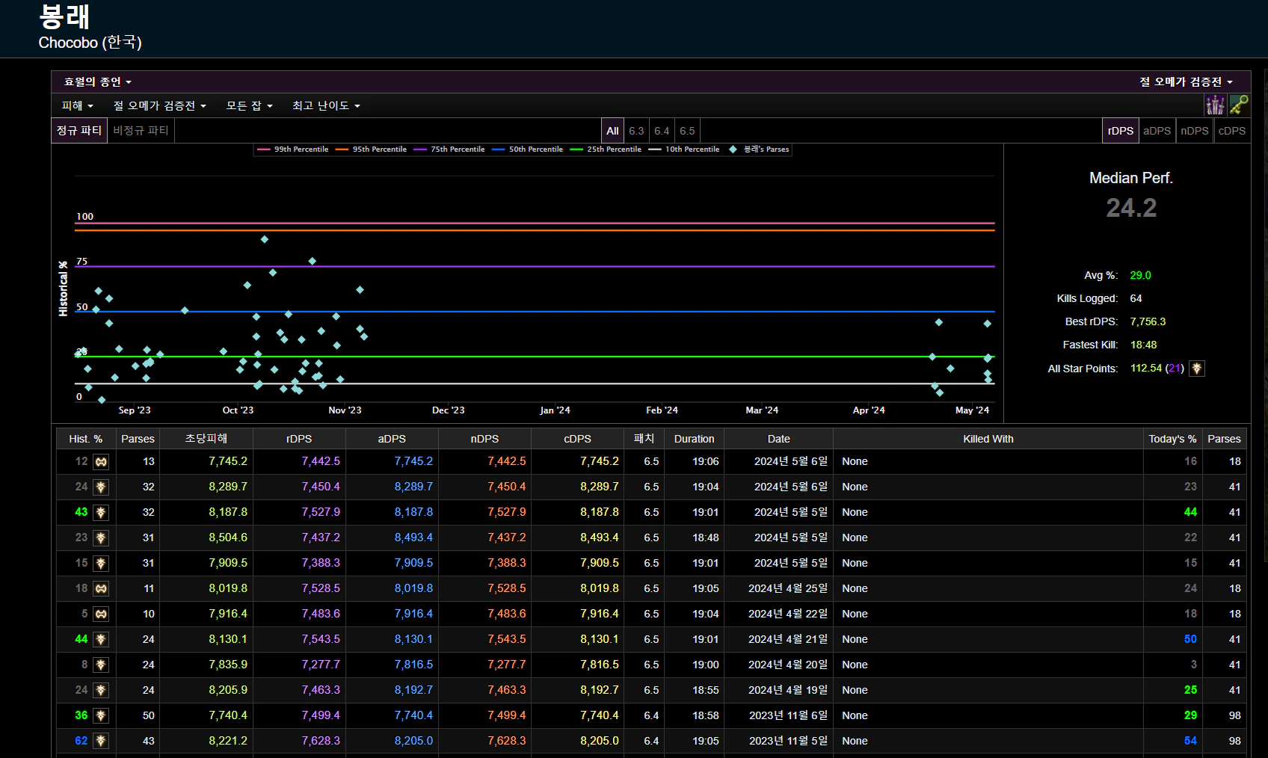1268x758 pixels.
Task: Select the 6.4 patch tab
Action: pos(662,131)
